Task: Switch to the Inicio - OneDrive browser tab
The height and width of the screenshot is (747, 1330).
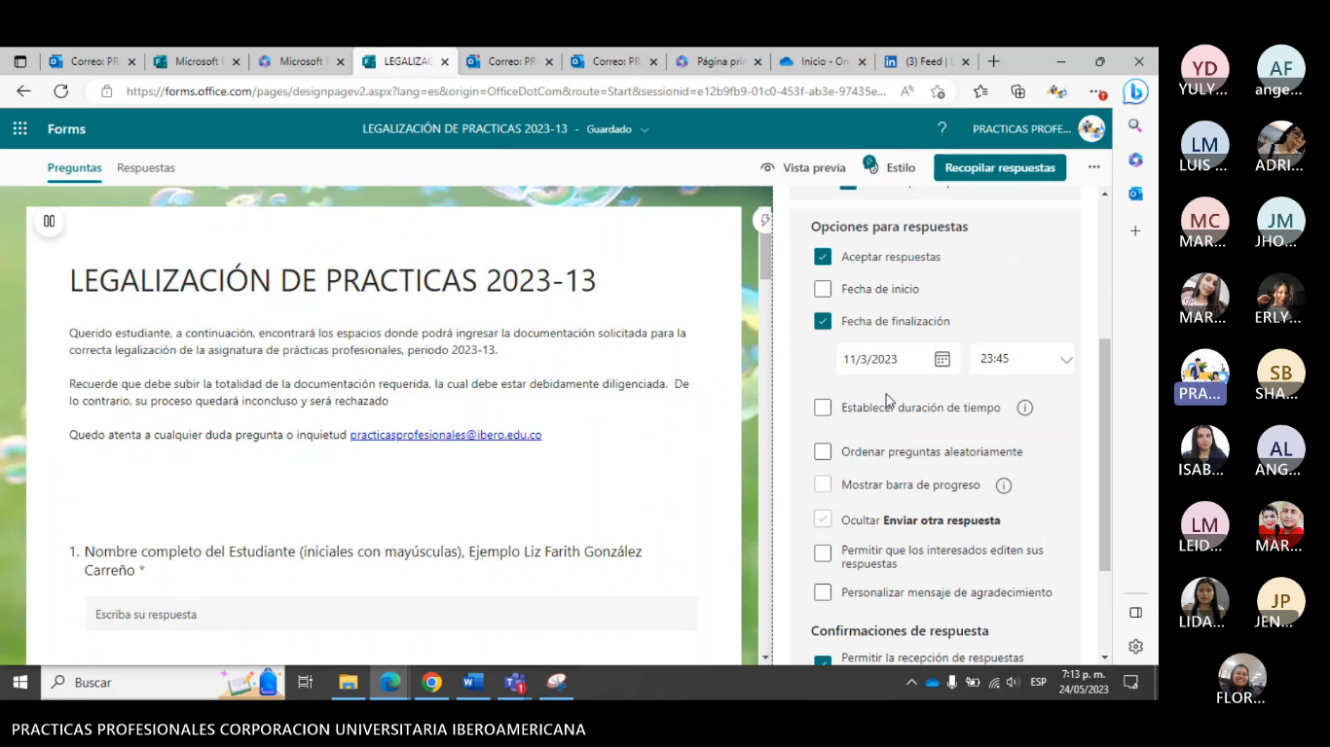Action: click(x=822, y=61)
